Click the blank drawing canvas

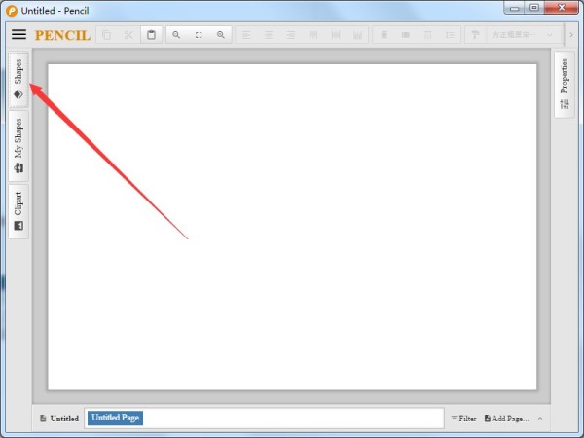click(x=292, y=227)
